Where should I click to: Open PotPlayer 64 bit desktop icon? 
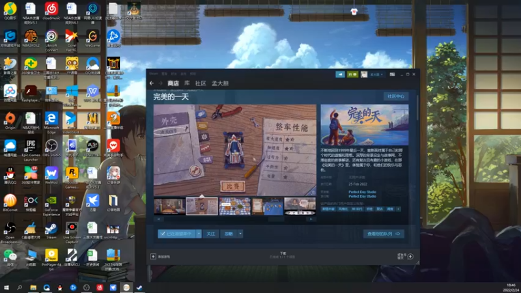click(x=51, y=260)
